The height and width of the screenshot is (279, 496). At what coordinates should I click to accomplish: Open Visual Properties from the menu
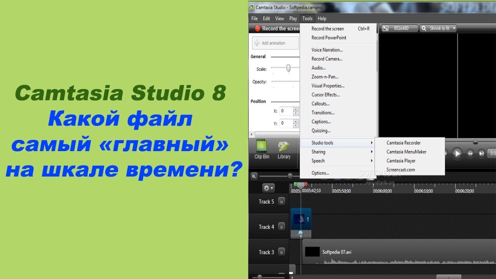pos(338,86)
